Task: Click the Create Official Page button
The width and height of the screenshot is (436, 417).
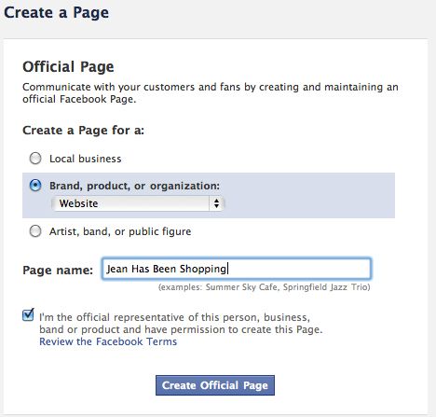Action: tap(215, 385)
